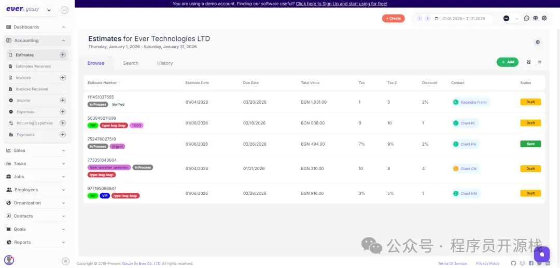Open Privacy Policy link
The image size is (560, 268).
(487, 264)
